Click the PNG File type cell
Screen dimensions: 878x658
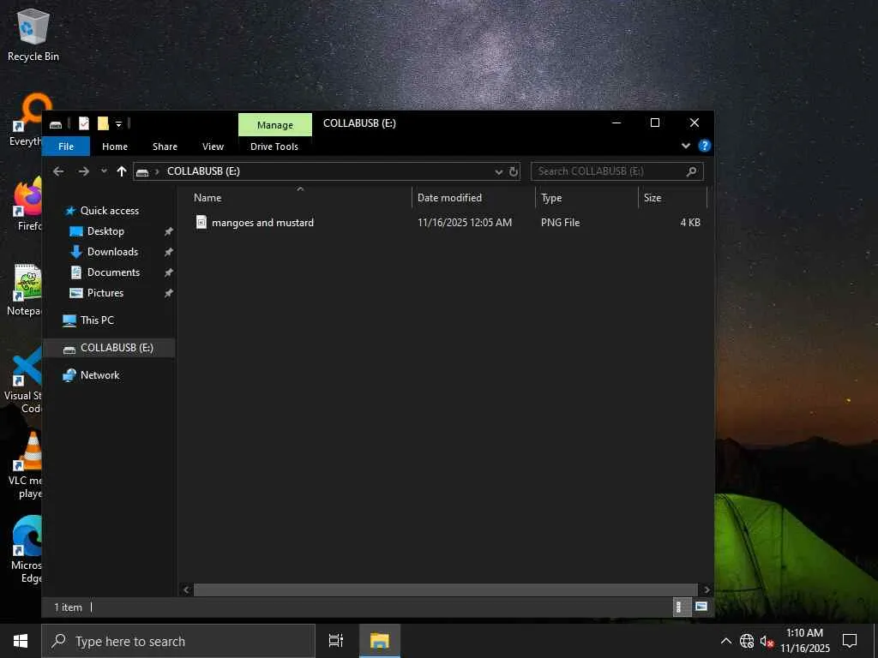point(560,223)
